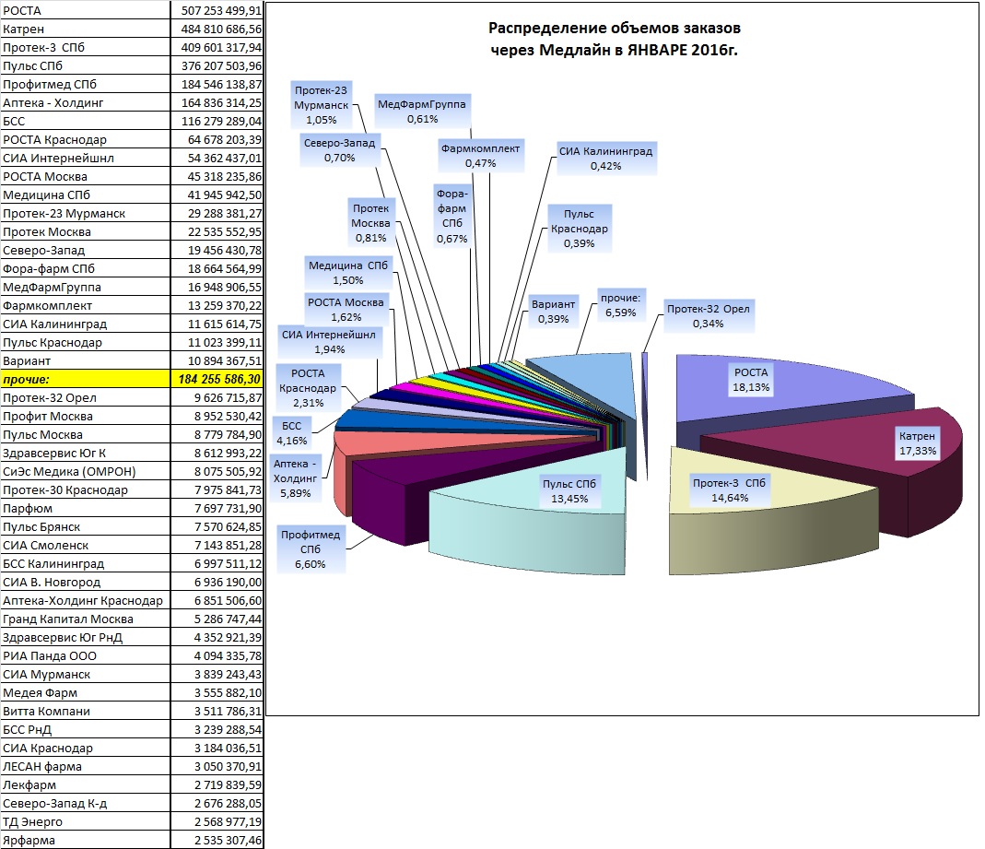Screen dimensions: 985x849
Task: Click the РИА Панда ООО cell
Action: point(85,656)
